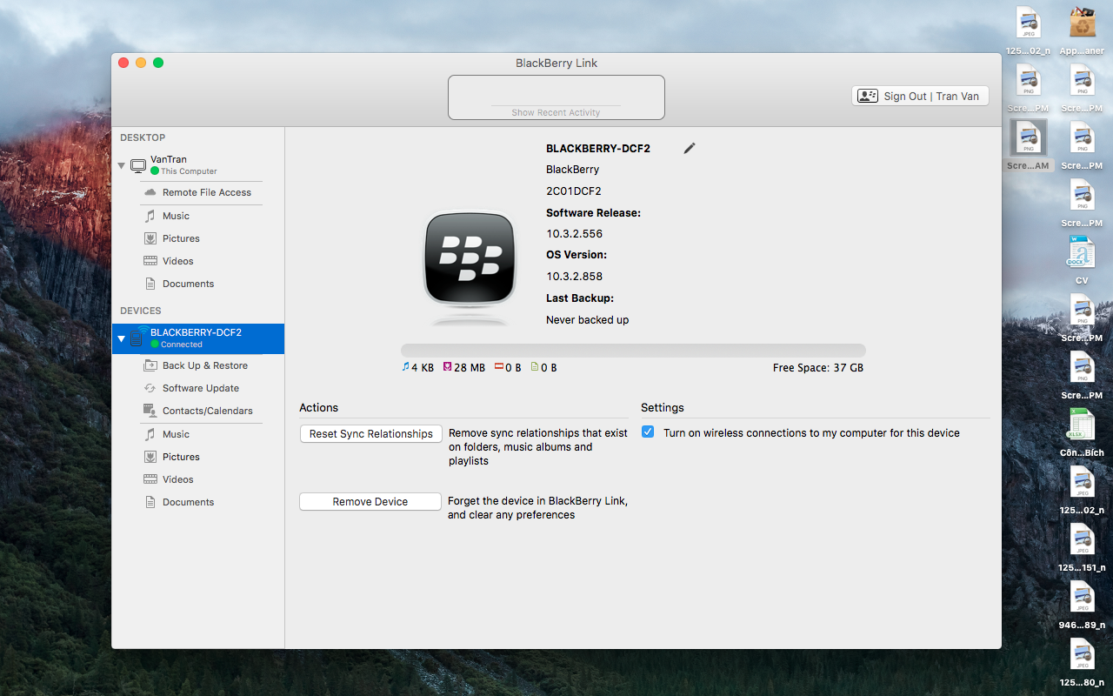Click Sign Out Tran Van button

coord(920,97)
